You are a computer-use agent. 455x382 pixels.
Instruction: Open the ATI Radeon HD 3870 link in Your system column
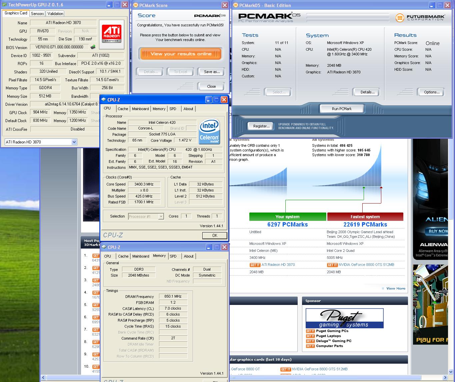(278, 265)
